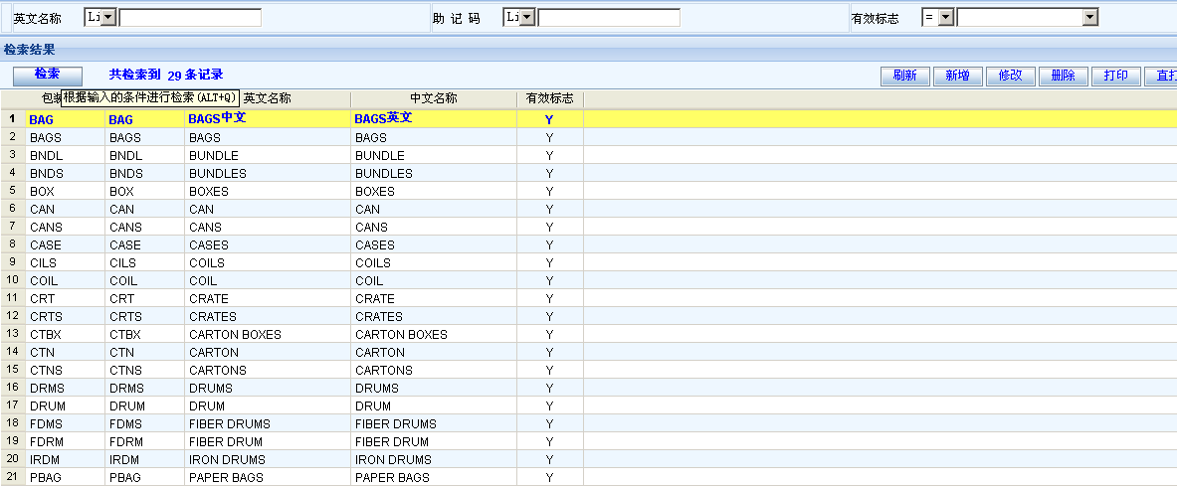
Task: Open the 有效标志 equals operator dropdown
Action: (945, 18)
